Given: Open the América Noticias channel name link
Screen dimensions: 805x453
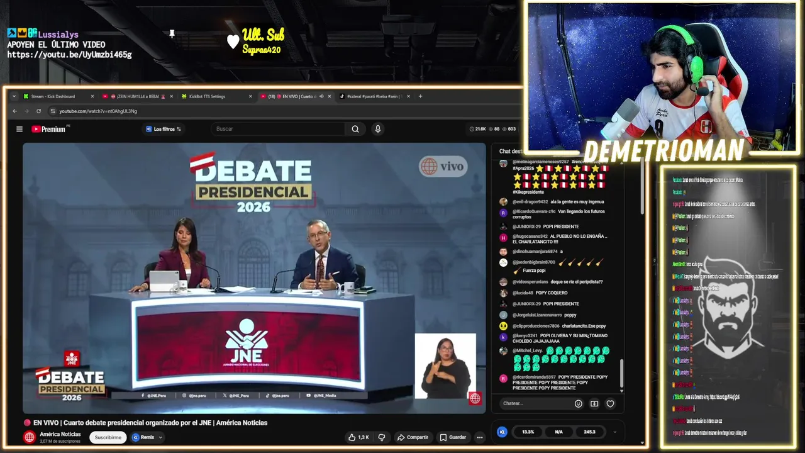Looking at the screenshot, I should click(60, 434).
